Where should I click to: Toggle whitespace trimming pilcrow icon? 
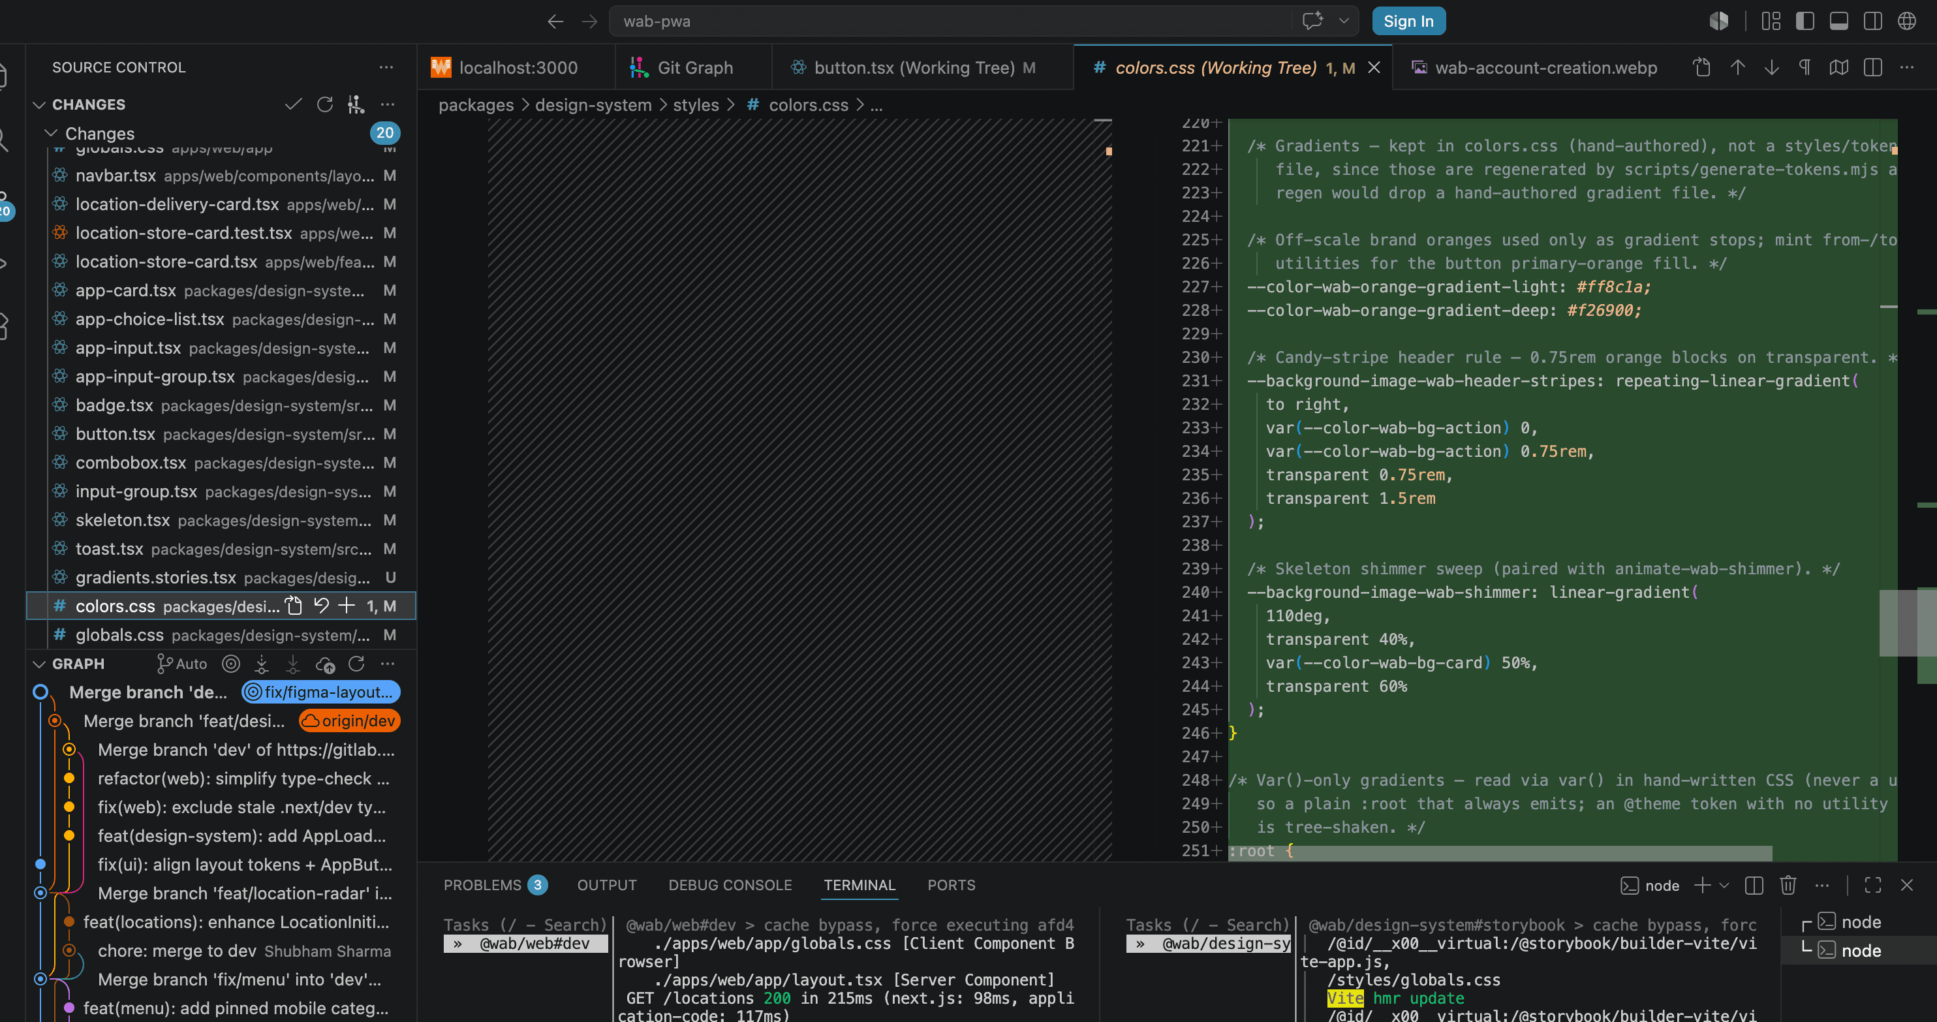coord(1805,68)
